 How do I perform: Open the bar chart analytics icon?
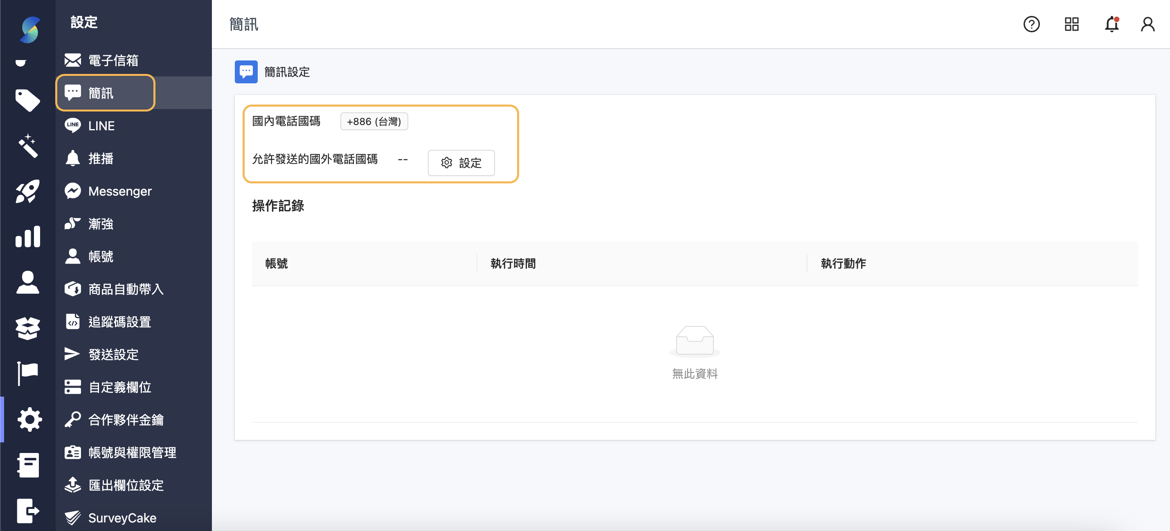pyautogui.click(x=28, y=236)
